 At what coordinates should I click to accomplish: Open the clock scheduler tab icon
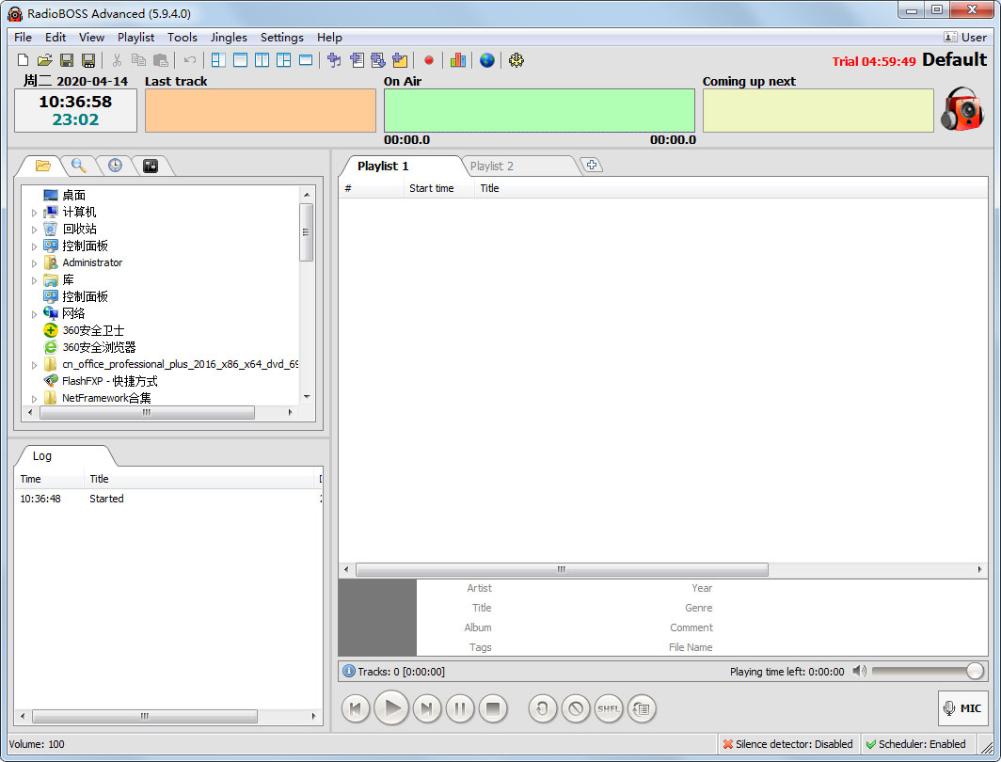tap(115, 166)
